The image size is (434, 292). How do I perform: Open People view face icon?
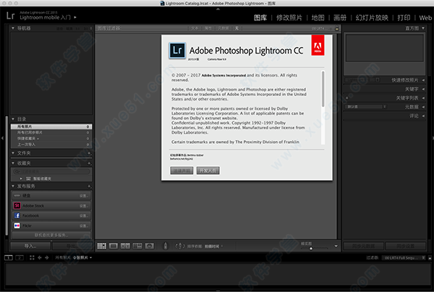click(150, 246)
